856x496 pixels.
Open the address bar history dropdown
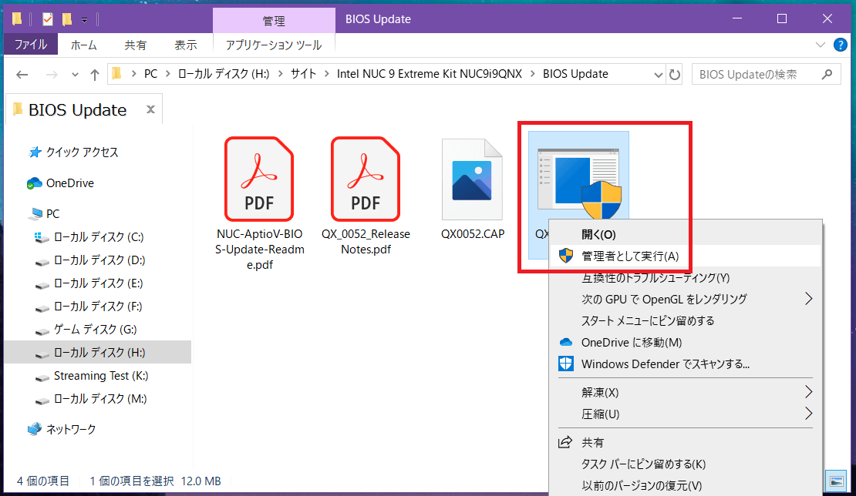coord(659,75)
